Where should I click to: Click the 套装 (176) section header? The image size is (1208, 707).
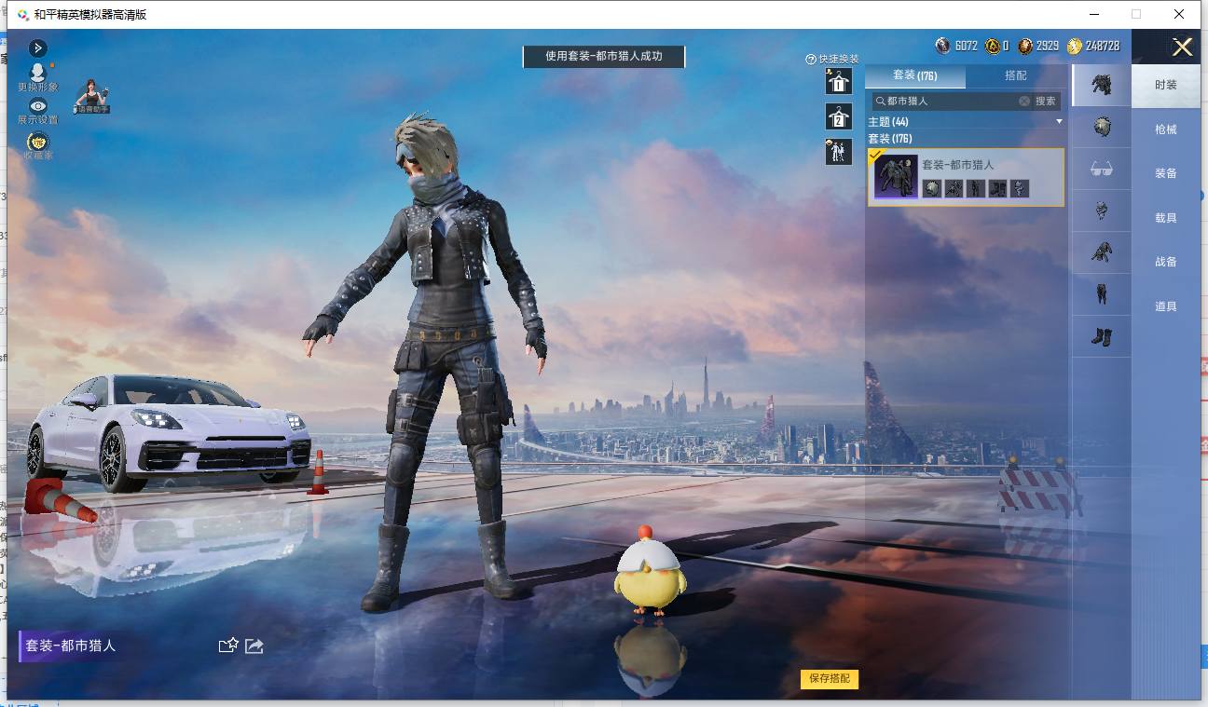(x=890, y=139)
